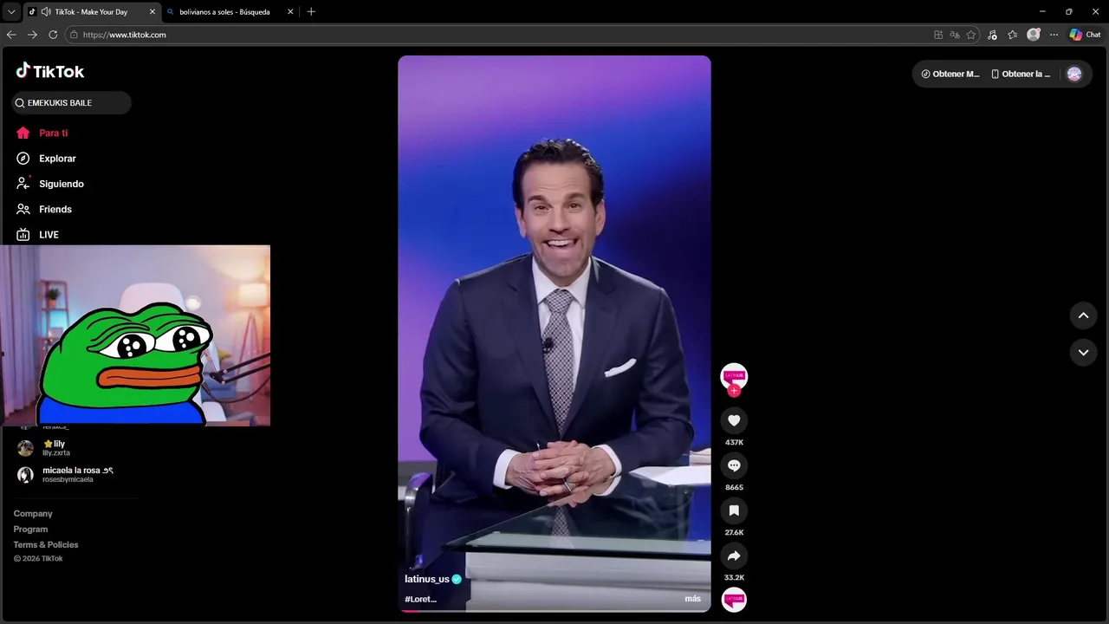Open comments on the video
The height and width of the screenshot is (624, 1109).
(x=734, y=465)
